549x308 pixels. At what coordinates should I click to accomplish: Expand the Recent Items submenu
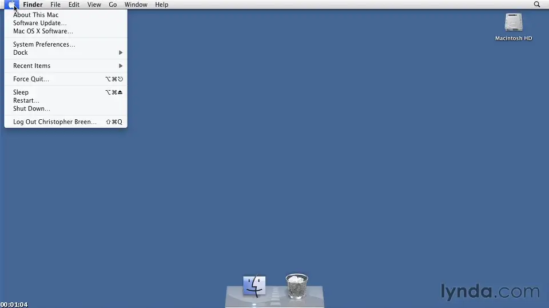tap(65, 66)
